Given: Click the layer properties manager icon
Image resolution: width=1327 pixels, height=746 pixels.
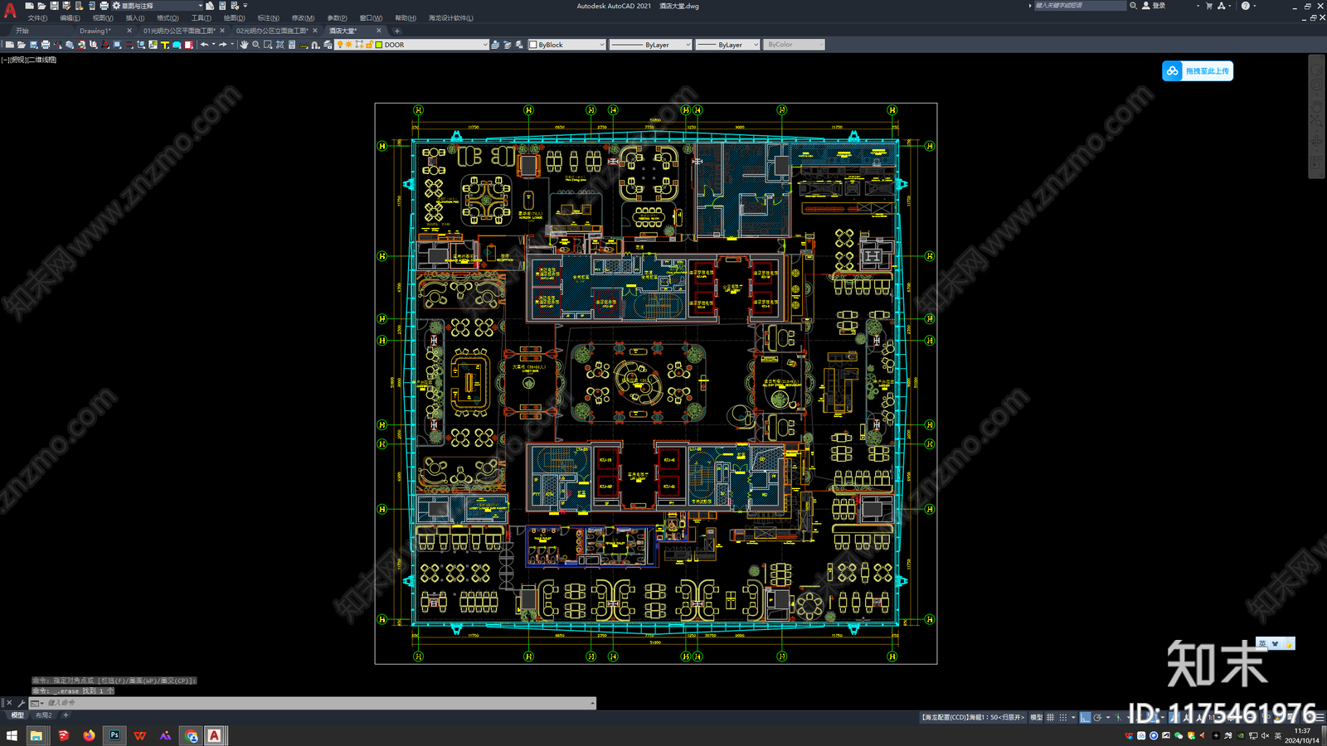Looking at the screenshot, I should click(x=328, y=45).
